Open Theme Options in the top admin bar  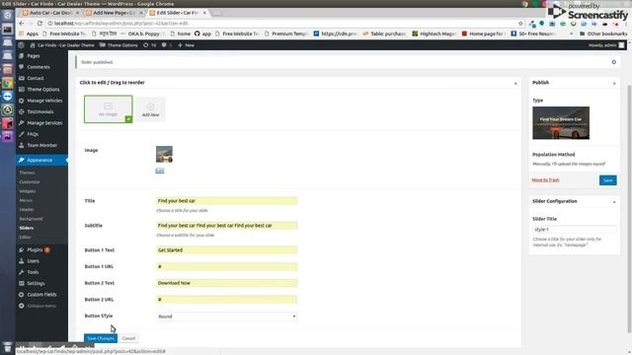[x=118, y=45]
